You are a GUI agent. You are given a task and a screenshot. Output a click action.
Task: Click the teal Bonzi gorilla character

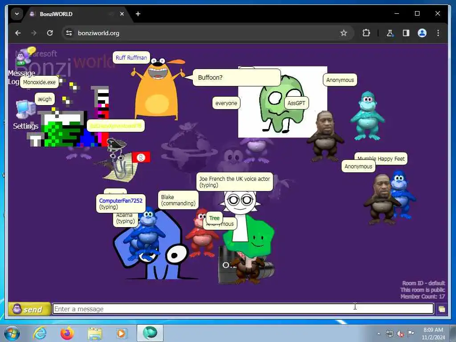click(x=367, y=116)
